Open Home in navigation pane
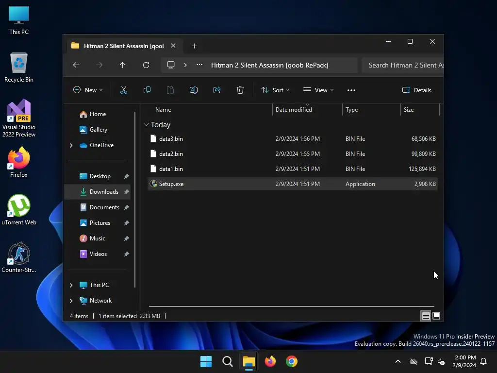 click(98, 114)
